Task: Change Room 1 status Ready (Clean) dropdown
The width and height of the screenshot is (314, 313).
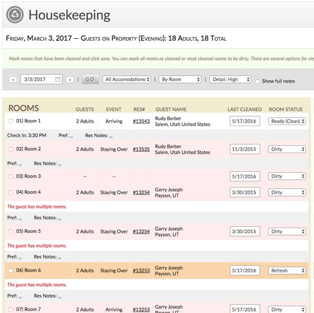Action: coord(287,121)
